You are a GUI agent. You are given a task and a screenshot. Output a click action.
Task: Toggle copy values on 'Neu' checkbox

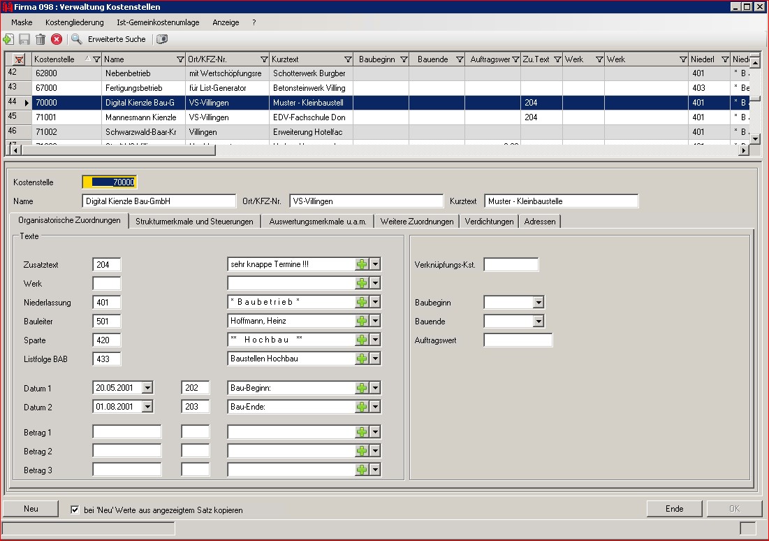(75, 510)
